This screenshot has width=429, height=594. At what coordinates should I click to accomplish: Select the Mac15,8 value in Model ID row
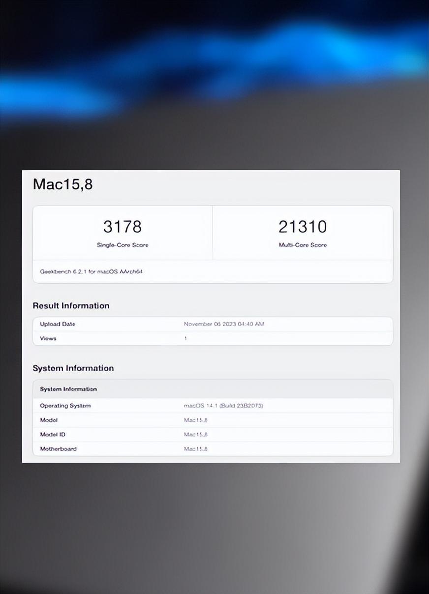(195, 435)
